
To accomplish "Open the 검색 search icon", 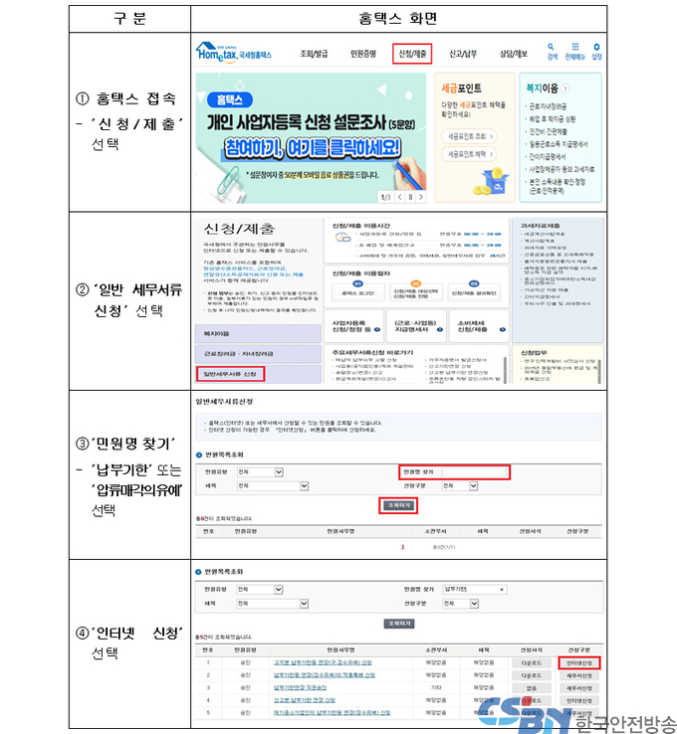I will click(552, 51).
